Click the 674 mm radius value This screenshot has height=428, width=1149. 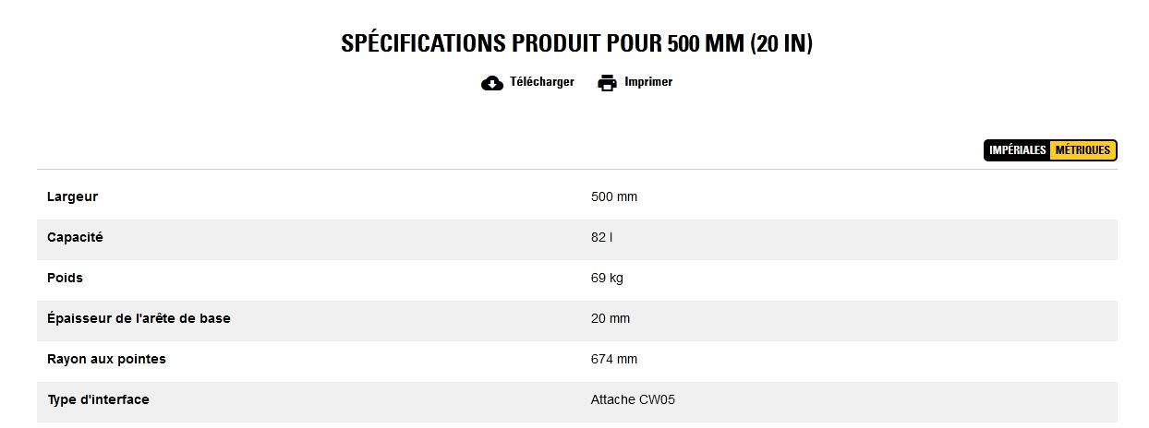pos(614,359)
